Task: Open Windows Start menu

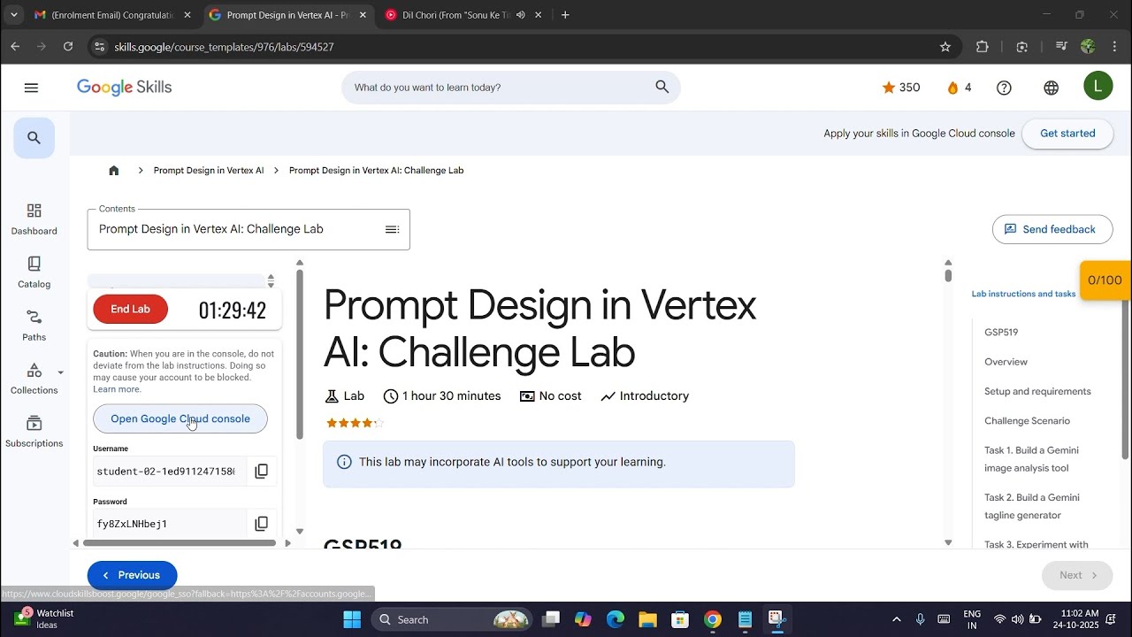Action: 352,619
